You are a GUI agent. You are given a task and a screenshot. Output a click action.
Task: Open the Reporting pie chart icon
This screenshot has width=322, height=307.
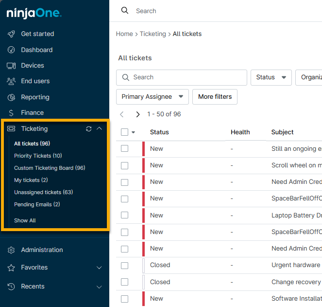[x=11, y=97]
